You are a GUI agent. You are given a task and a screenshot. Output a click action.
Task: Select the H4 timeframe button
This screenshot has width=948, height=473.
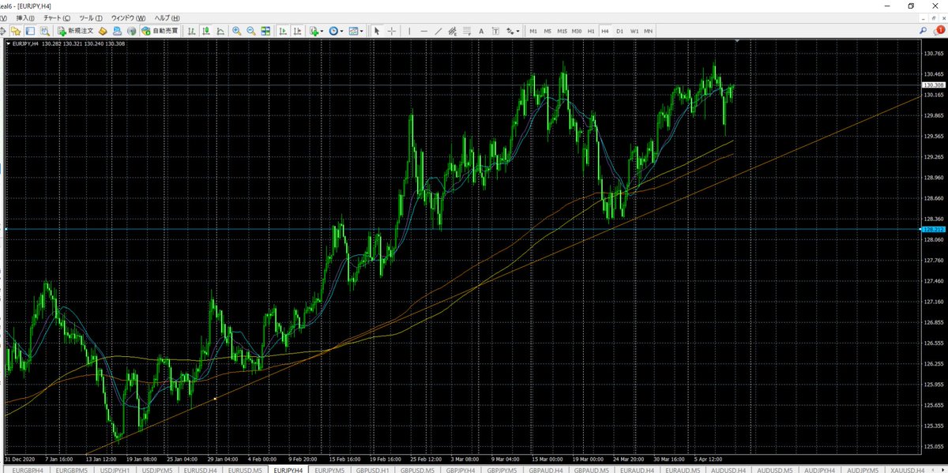tap(605, 31)
